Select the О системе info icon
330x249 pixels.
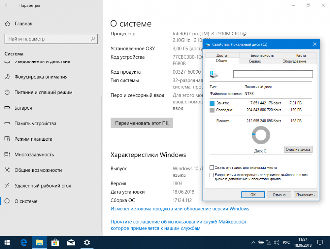click(x=7, y=201)
